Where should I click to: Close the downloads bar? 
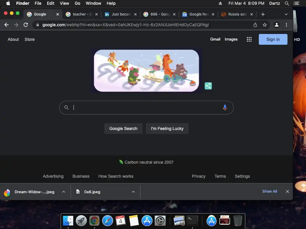coord(287,191)
